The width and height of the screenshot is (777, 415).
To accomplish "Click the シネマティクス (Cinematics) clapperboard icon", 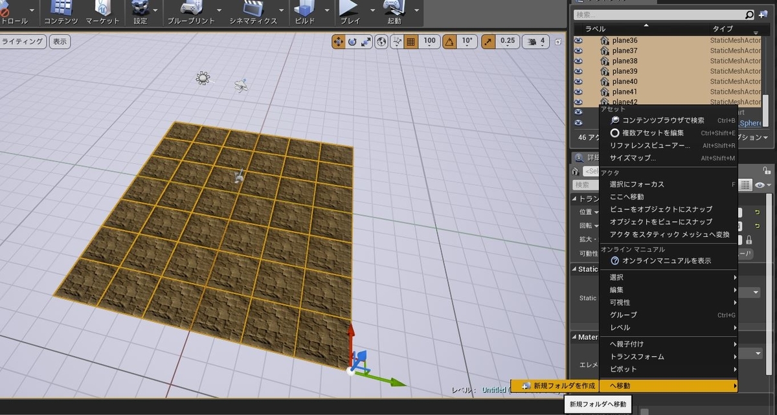I will [253, 8].
